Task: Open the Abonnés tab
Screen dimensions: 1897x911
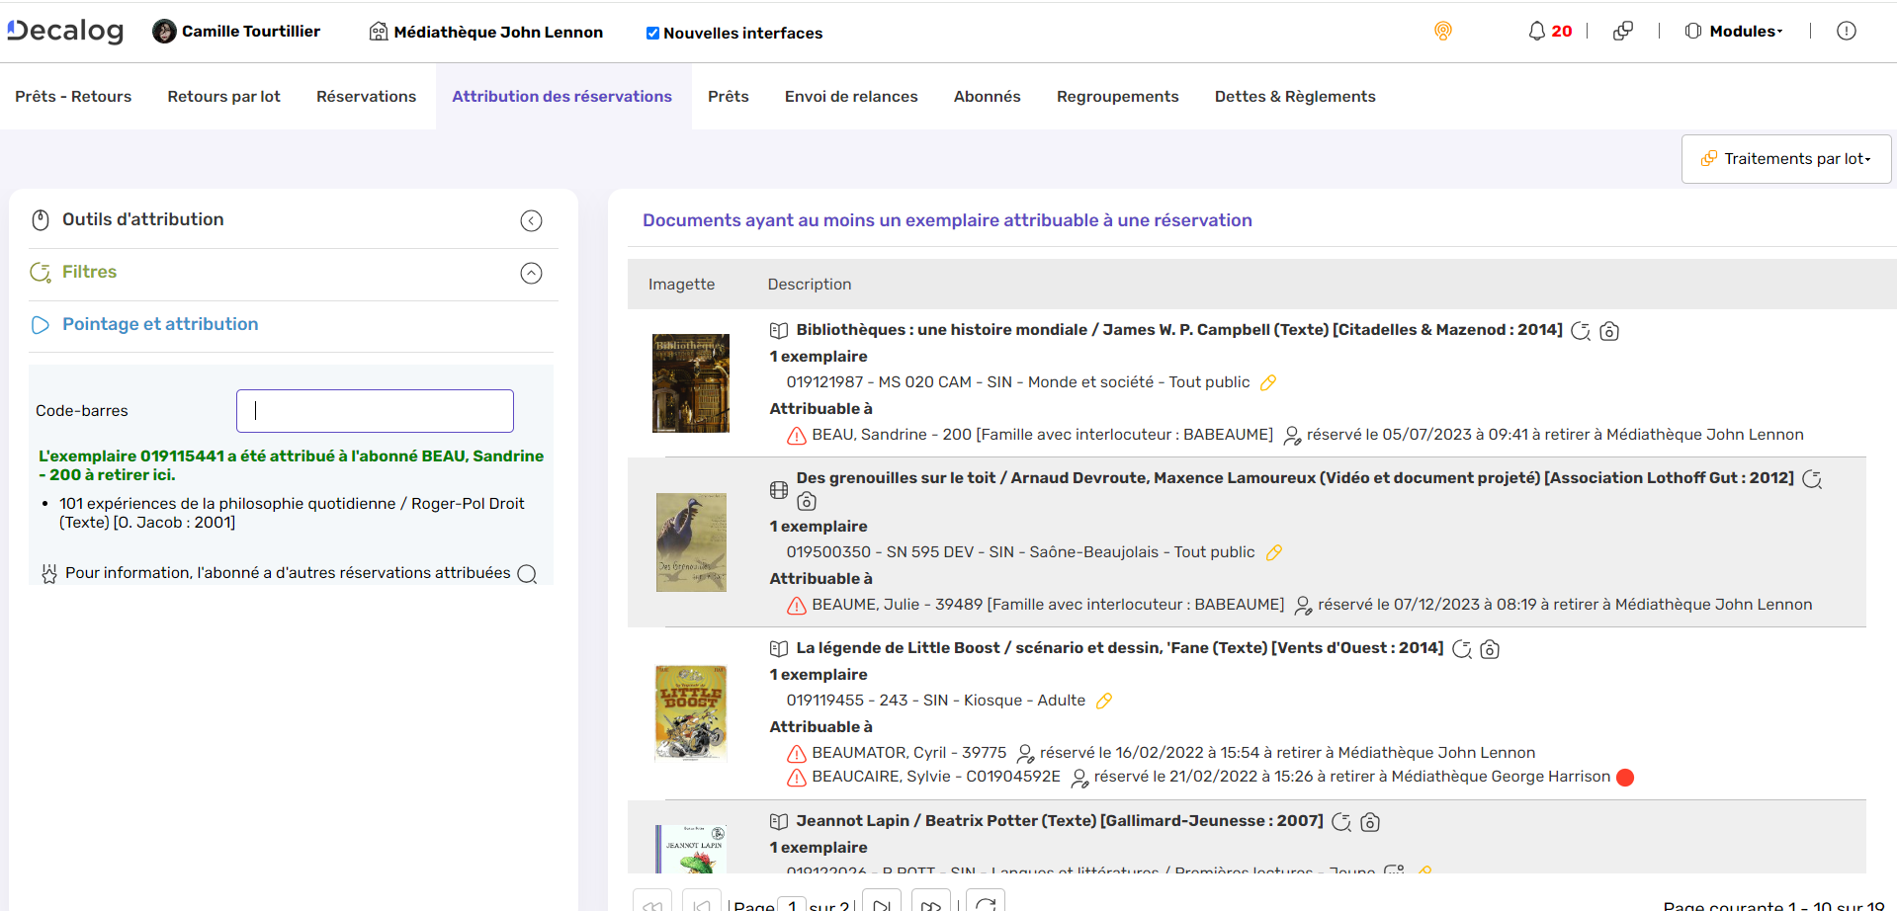Action: click(x=987, y=96)
